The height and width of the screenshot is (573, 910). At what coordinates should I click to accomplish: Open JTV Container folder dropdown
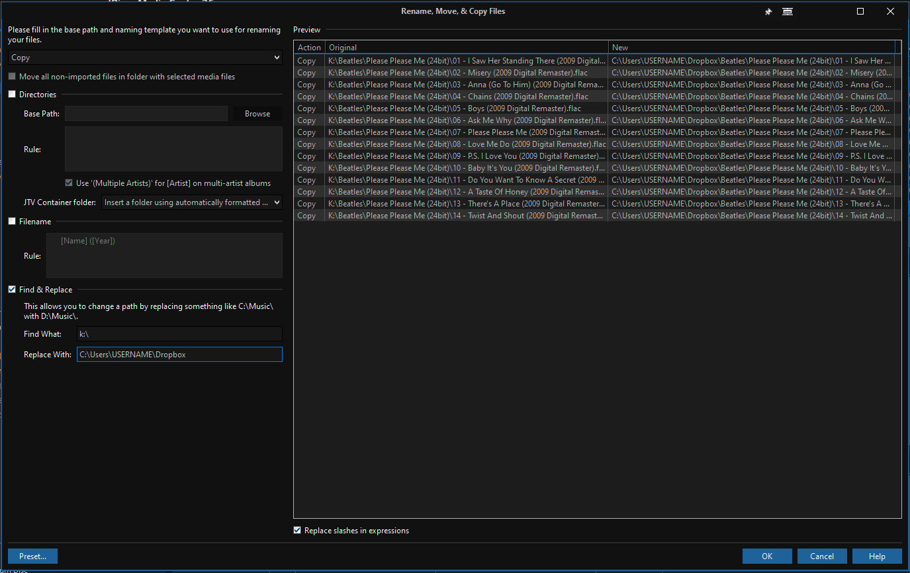192,202
